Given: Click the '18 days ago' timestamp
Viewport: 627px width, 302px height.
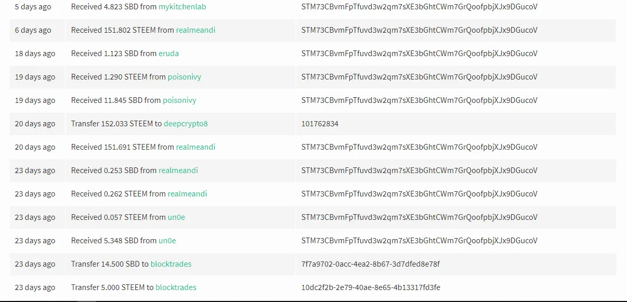Looking at the screenshot, I should tap(35, 54).
